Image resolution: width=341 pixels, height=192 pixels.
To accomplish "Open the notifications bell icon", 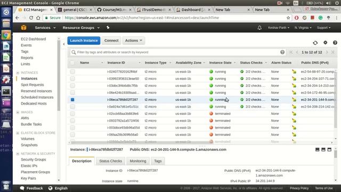I will [x=259, y=28].
